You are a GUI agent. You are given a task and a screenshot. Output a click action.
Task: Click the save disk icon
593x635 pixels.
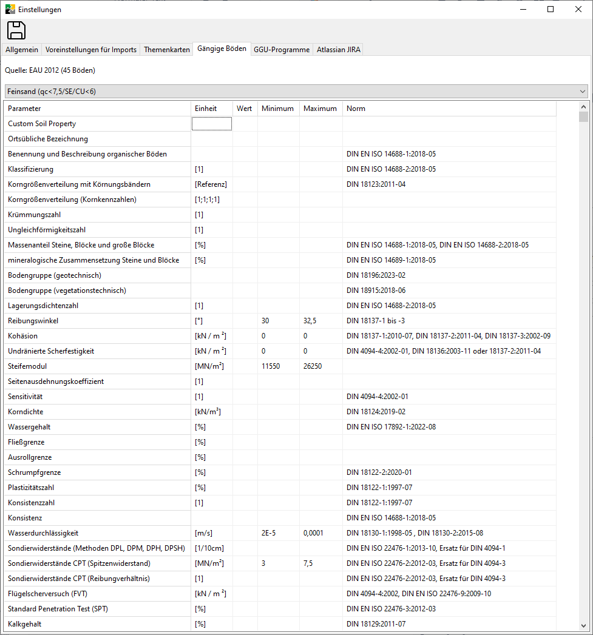pyautogui.click(x=16, y=30)
